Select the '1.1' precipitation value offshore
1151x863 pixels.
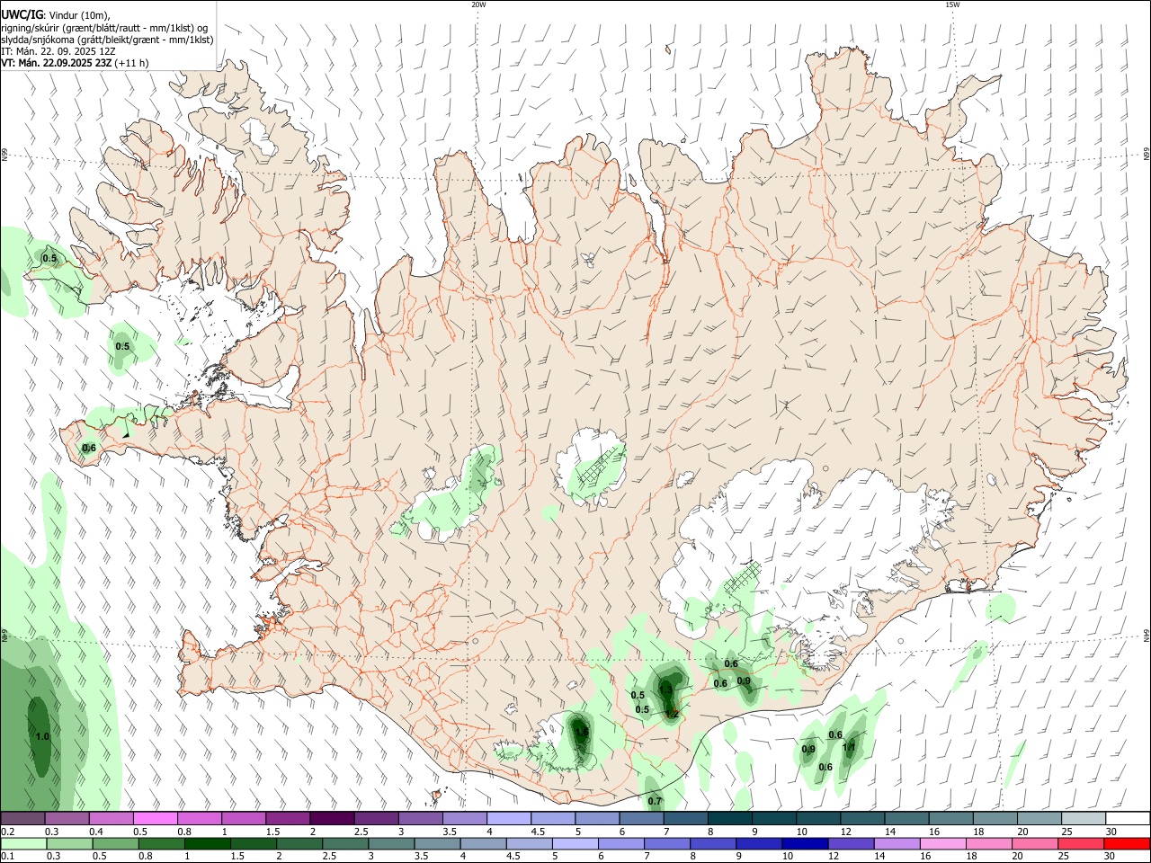point(848,747)
